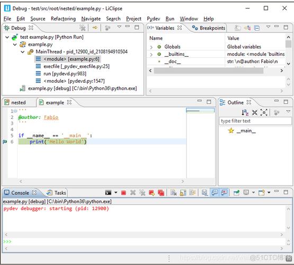294x265 pixels.
Task: Toggle Scroll Lock in Console toolbar
Action: [x=183, y=193]
